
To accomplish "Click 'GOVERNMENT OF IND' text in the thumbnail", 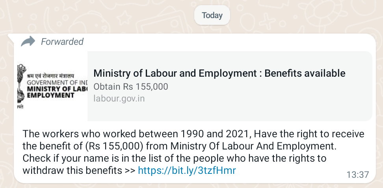I will point(57,82).
